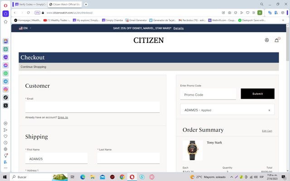Click Edit Cart link
The image size is (290, 181).
pyautogui.click(x=267, y=131)
